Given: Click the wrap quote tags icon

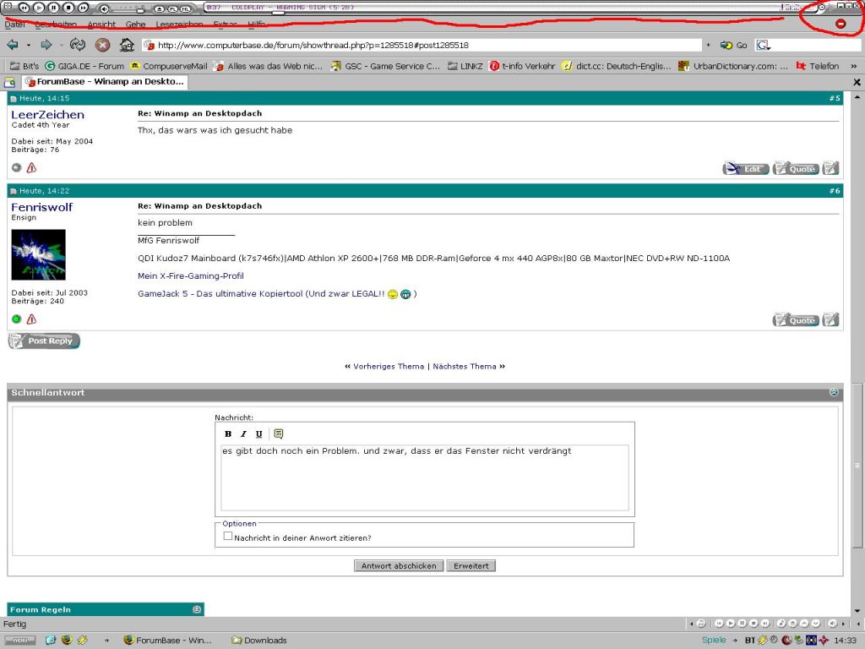Looking at the screenshot, I should click(279, 434).
